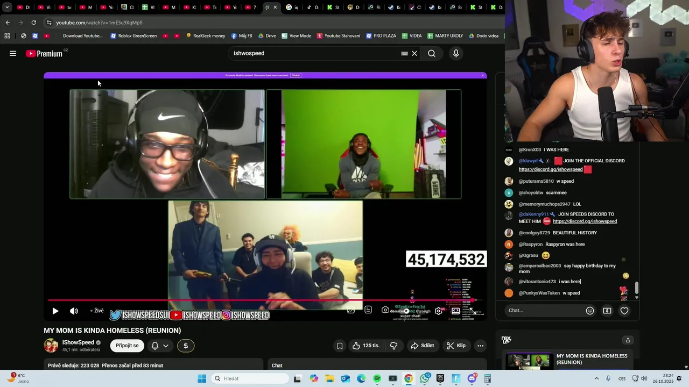
Task: Reload the YouTube page
Action: point(33,23)
